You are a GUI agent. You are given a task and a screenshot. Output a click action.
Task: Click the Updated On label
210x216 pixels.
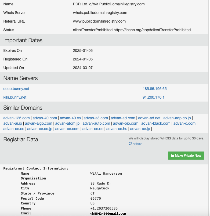[x=14, y=68]
